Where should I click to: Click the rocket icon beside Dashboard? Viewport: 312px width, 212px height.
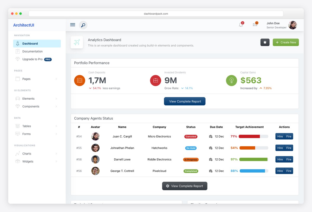pos(18,43)
